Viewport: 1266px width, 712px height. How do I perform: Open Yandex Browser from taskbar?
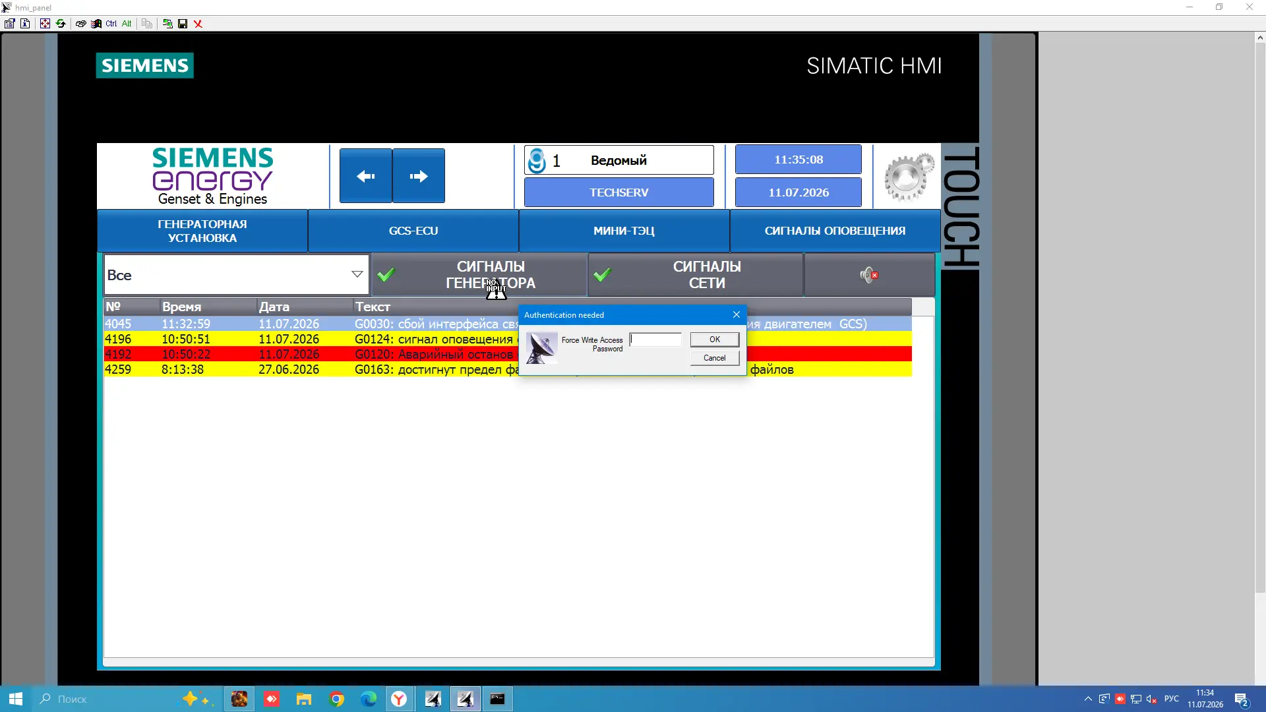[400, 699]
